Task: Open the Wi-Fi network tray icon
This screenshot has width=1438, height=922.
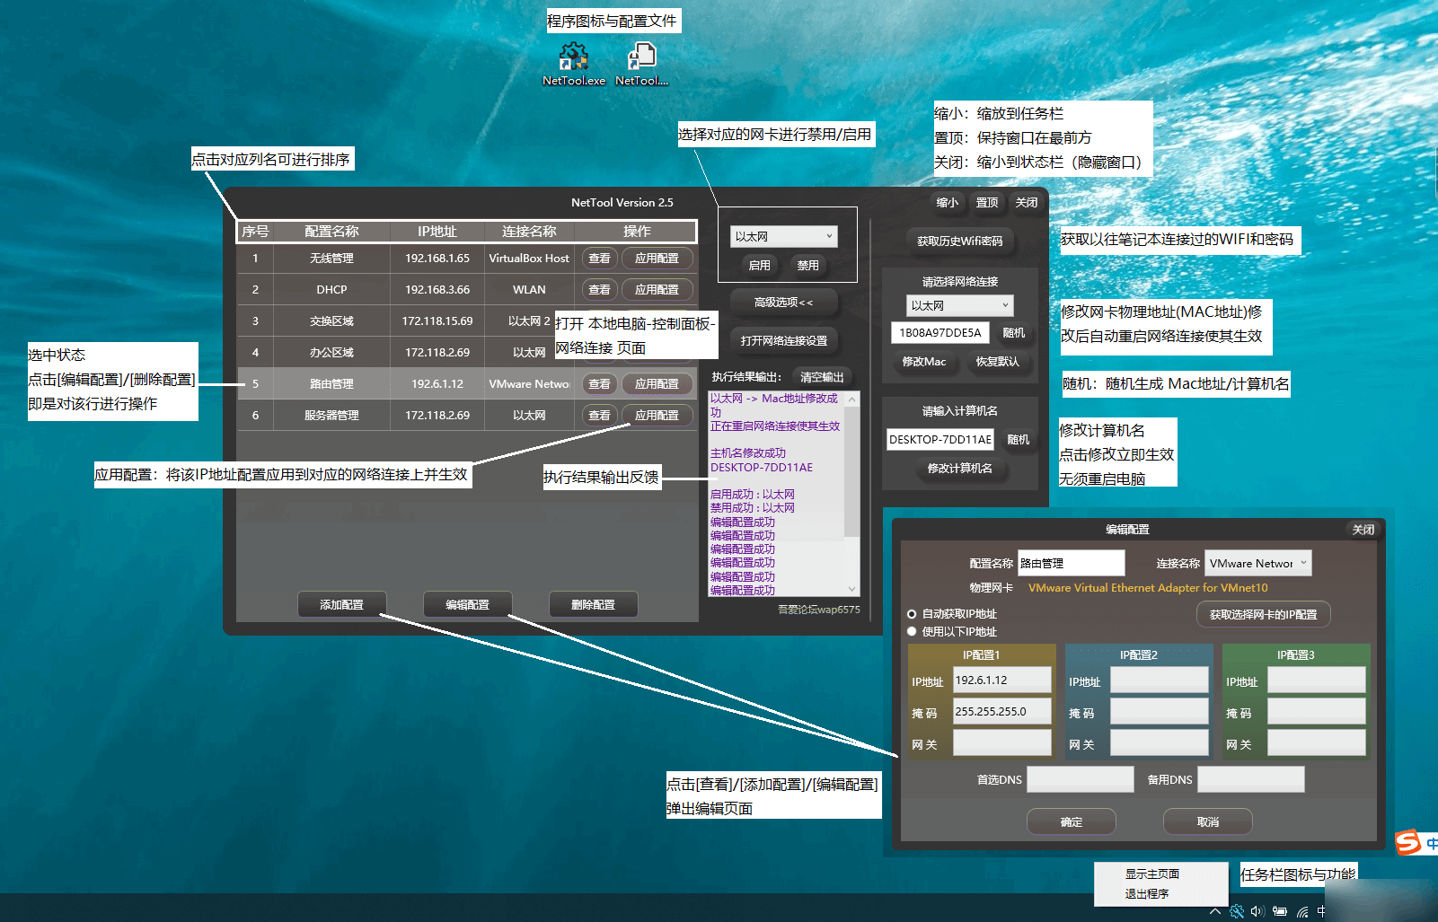Action: tap(1302, 911)
